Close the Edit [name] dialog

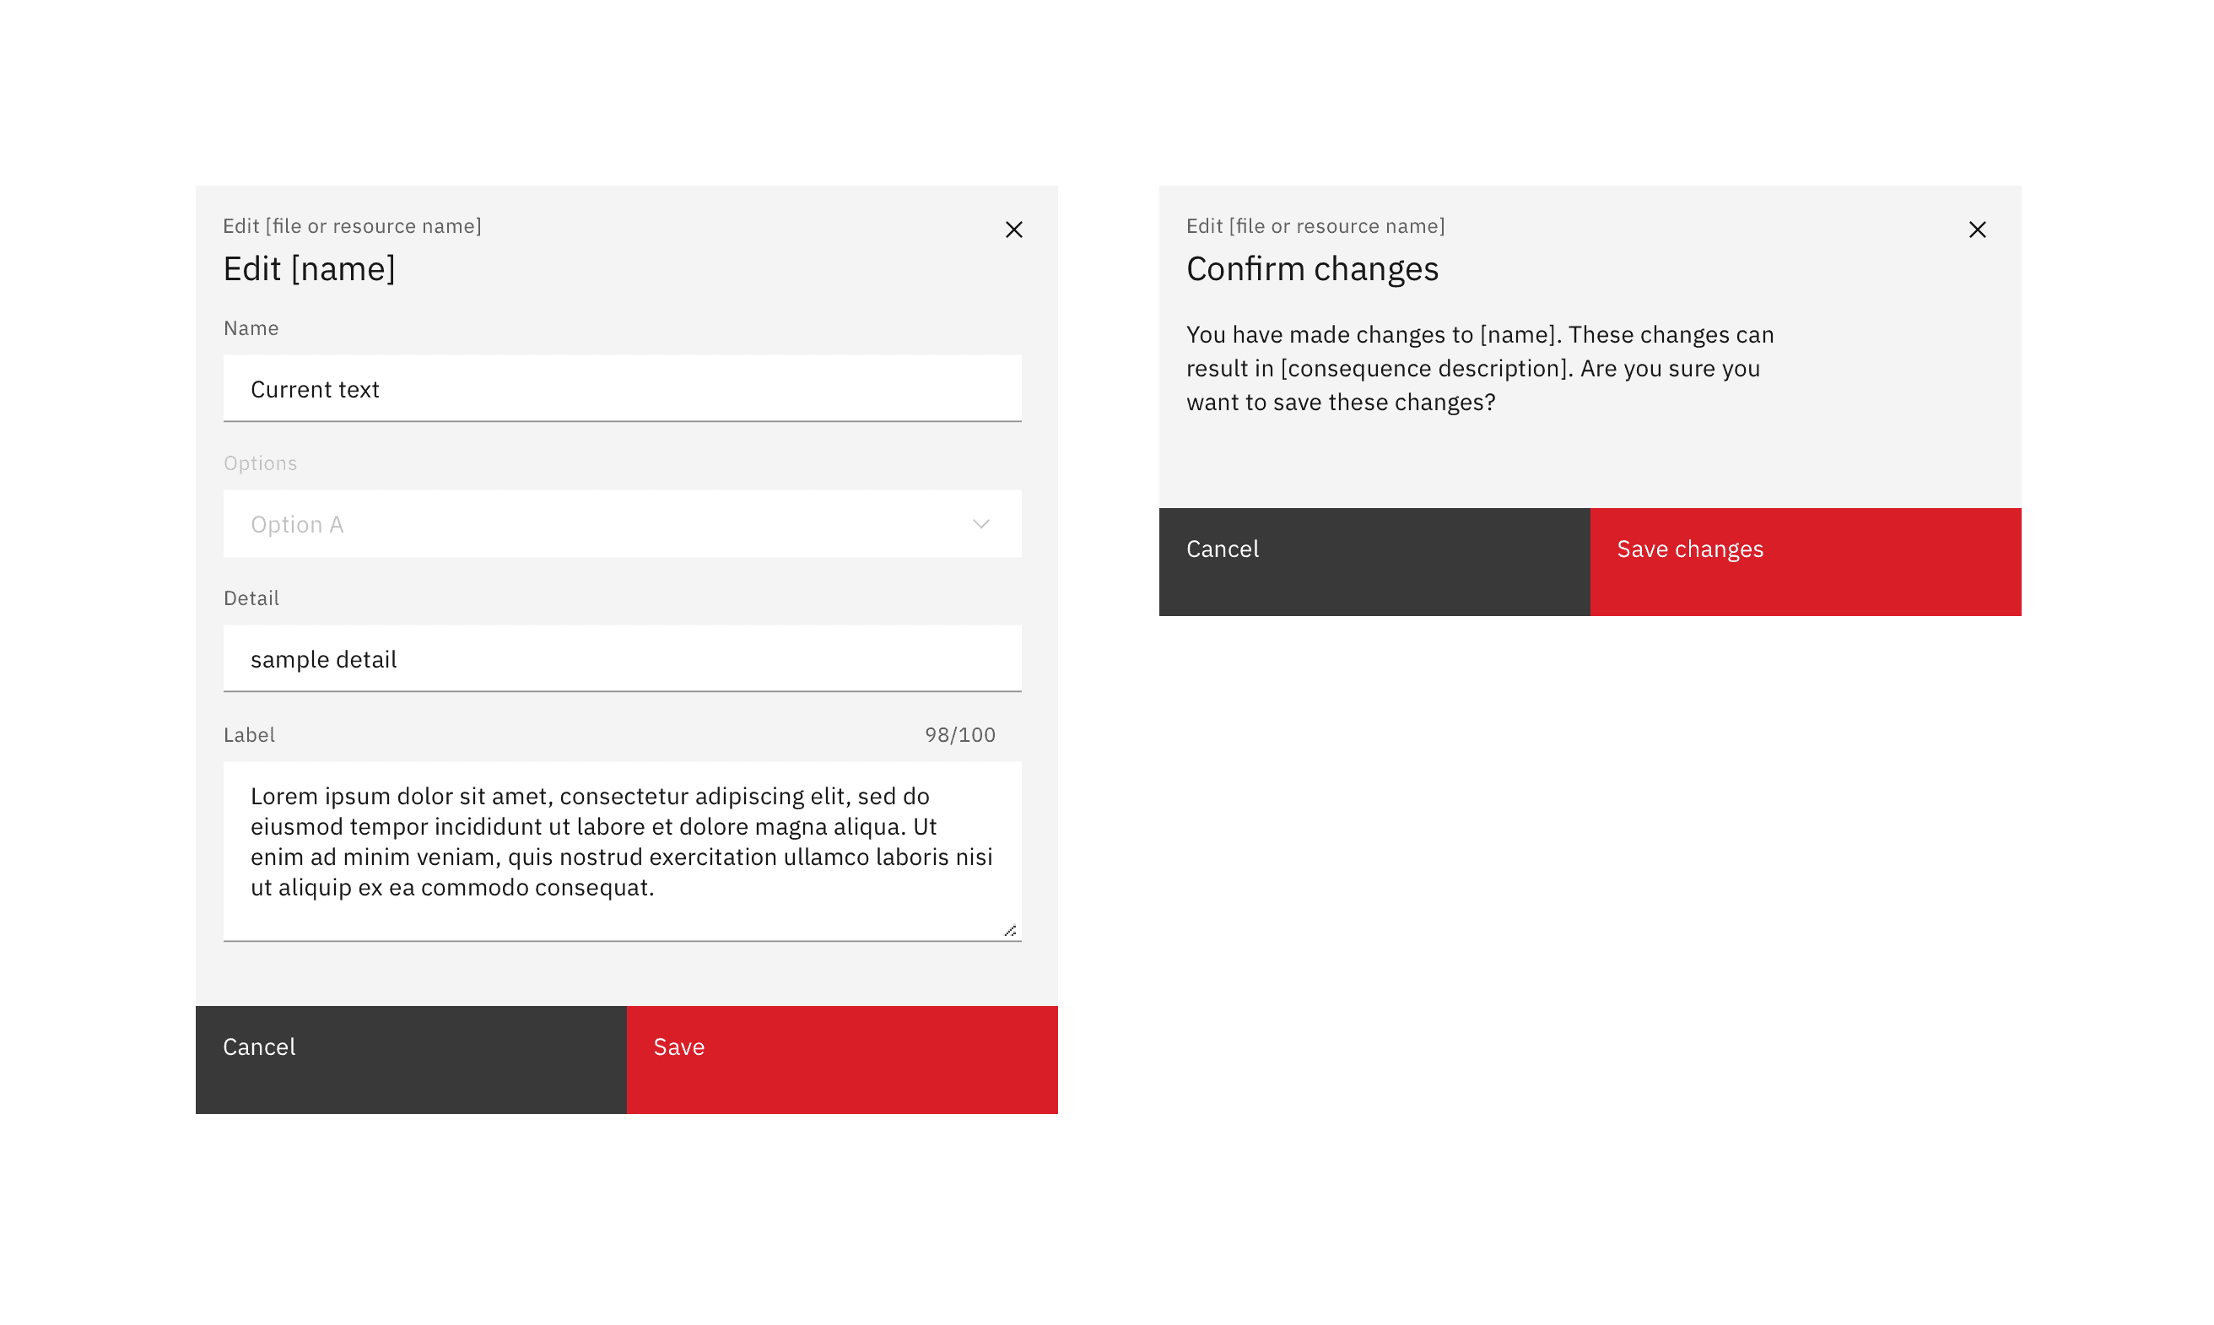(x=1013, y=230)
